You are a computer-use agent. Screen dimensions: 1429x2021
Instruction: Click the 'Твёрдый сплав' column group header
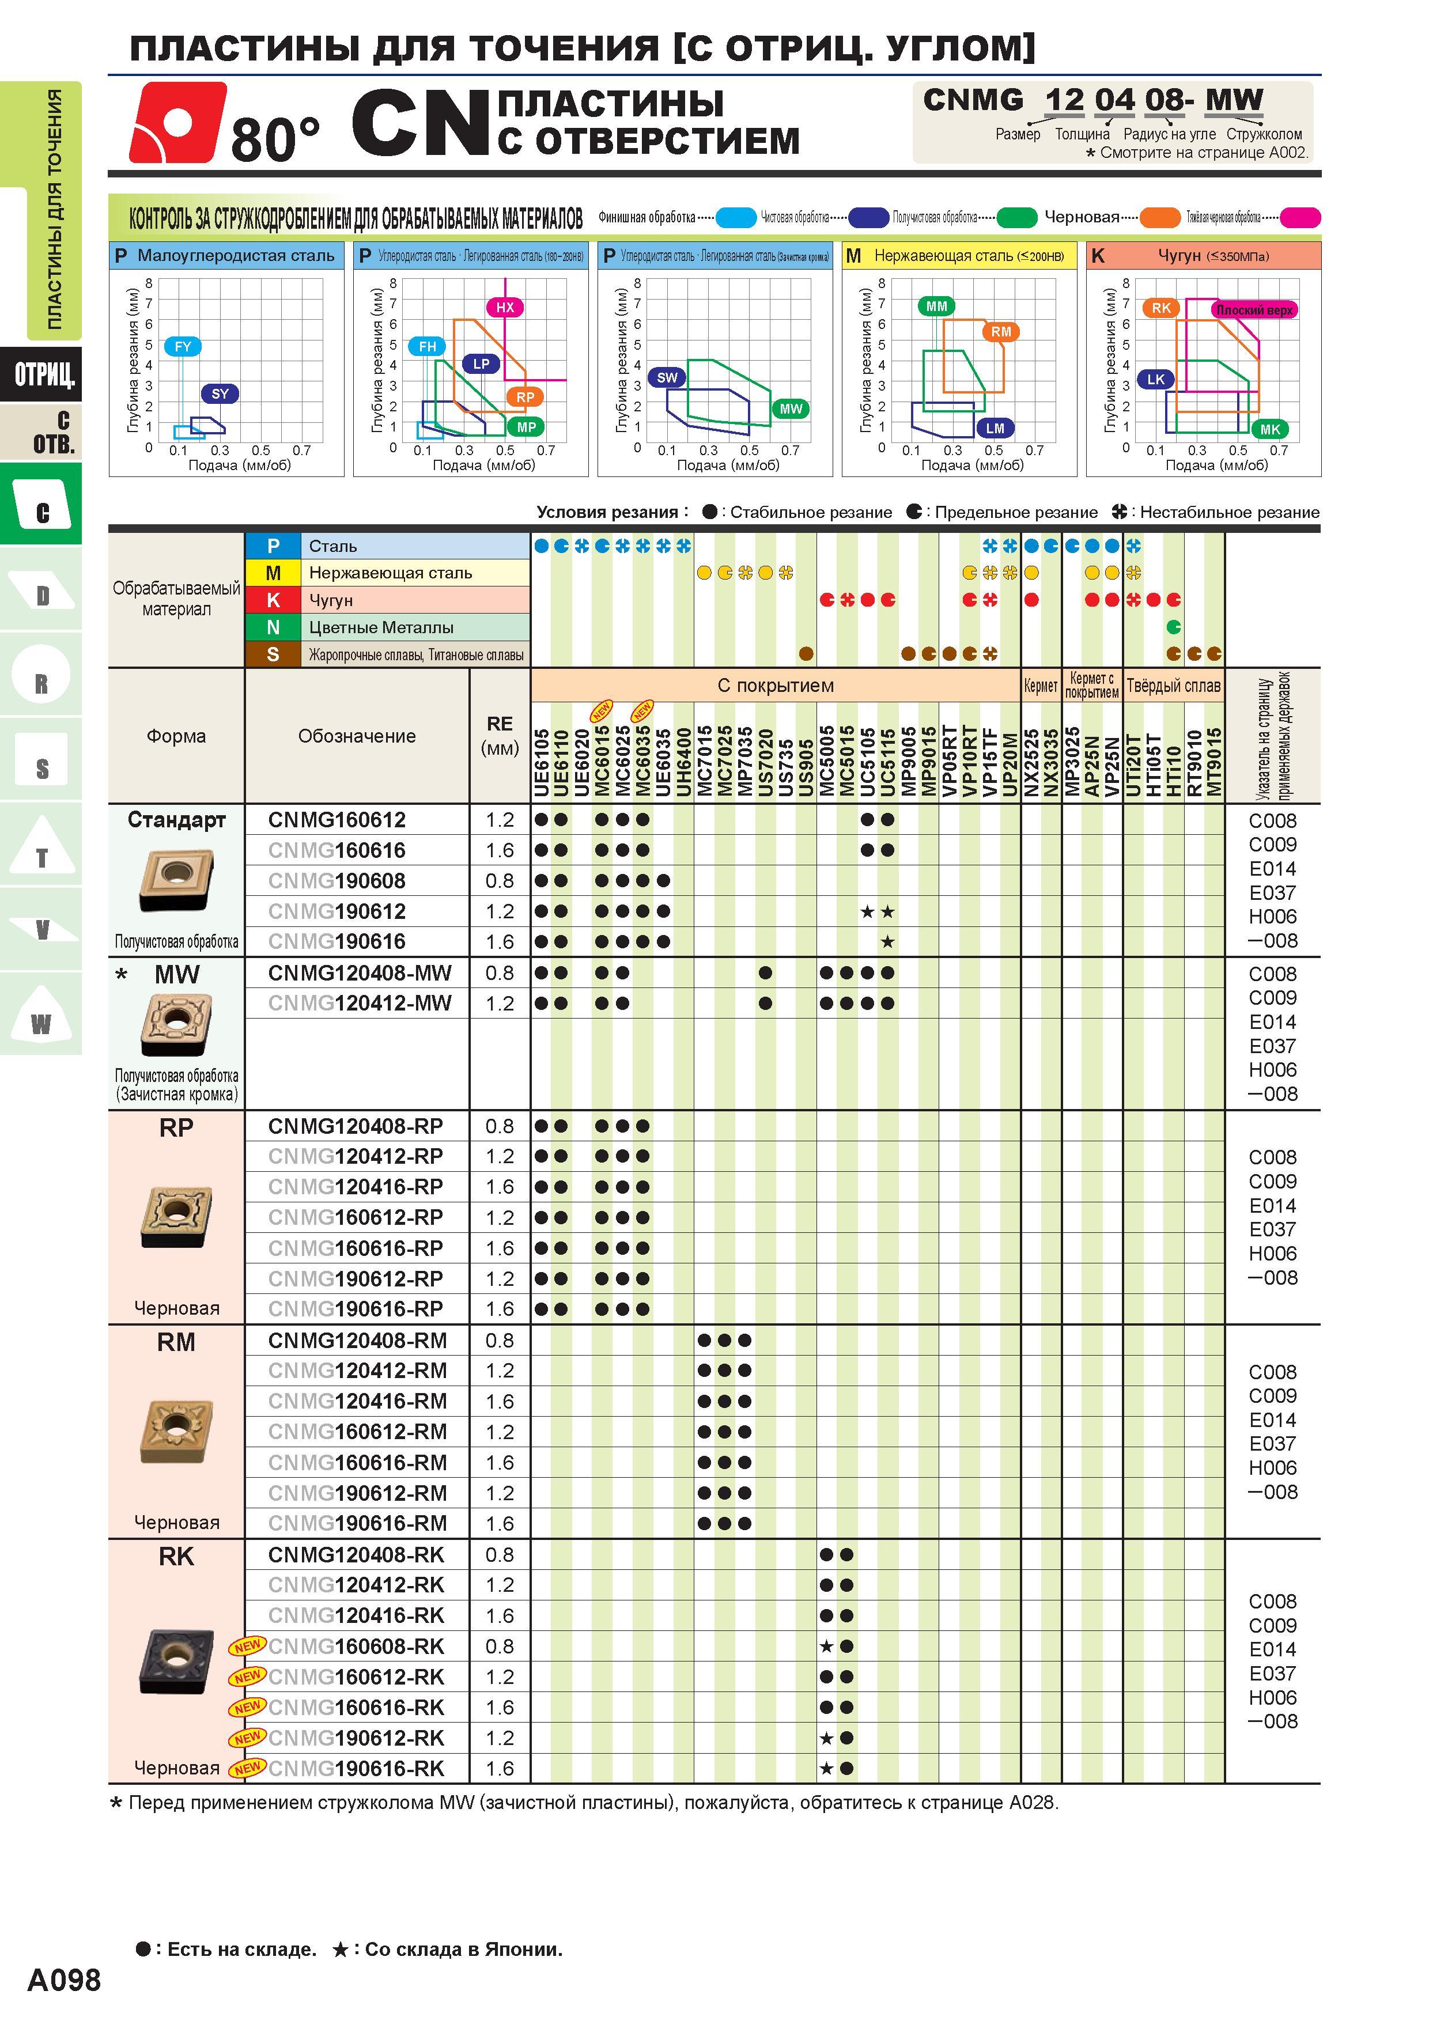[x=1174, y=685]
